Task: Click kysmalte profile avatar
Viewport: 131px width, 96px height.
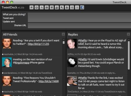Action: pyautogui.click(x=72, y=62)
